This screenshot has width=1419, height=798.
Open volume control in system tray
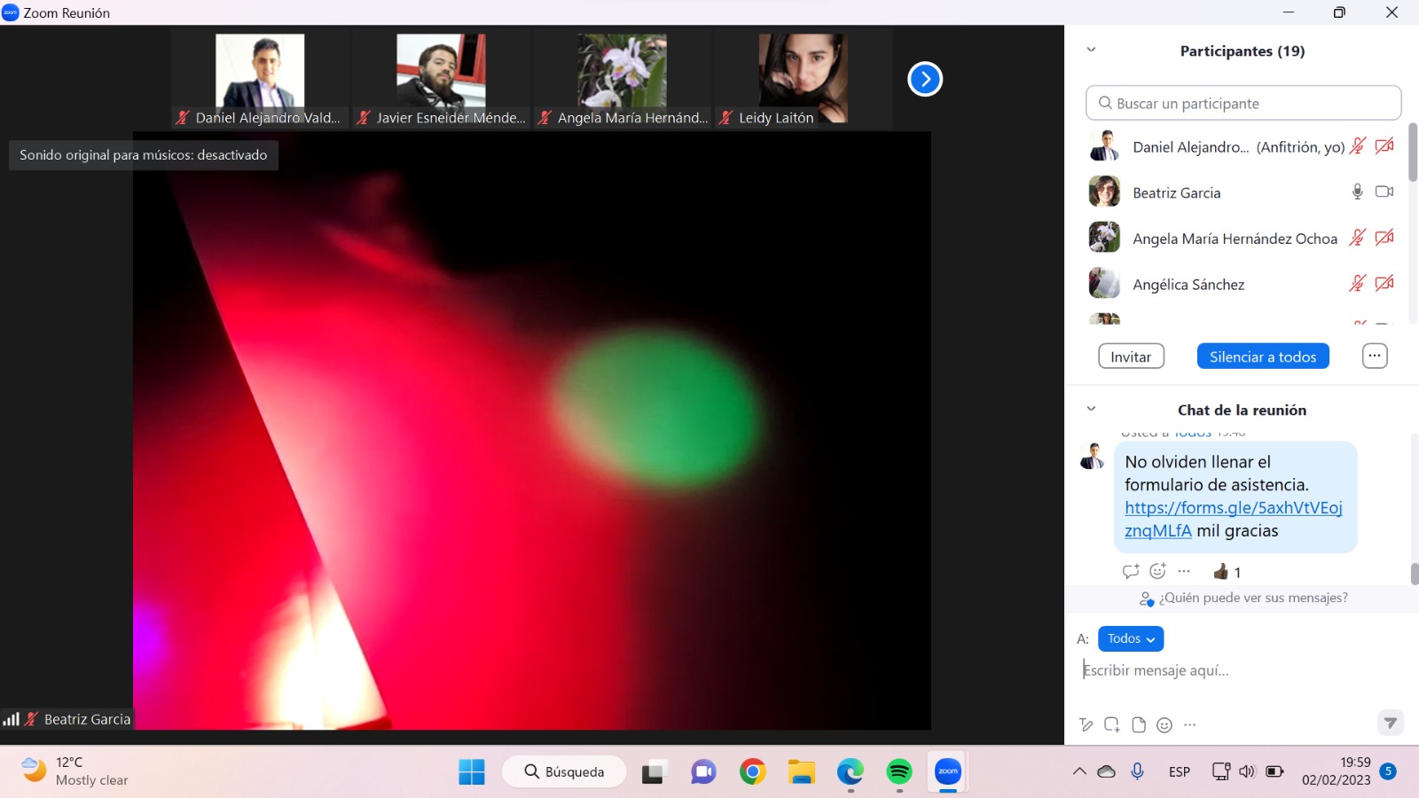[x=1247, y=771]
